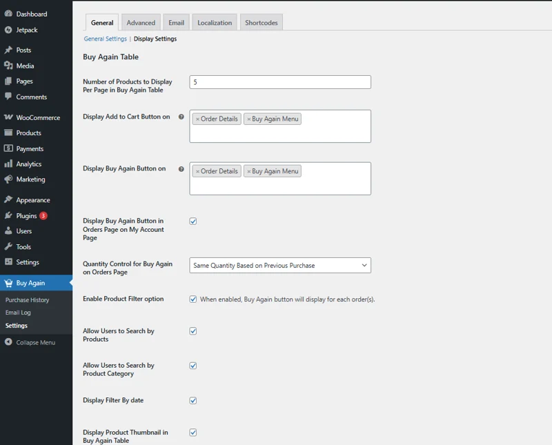Remove Order Details tag from Add to Cart field
The width and height of the screenshot is (552, 445).
197,119
